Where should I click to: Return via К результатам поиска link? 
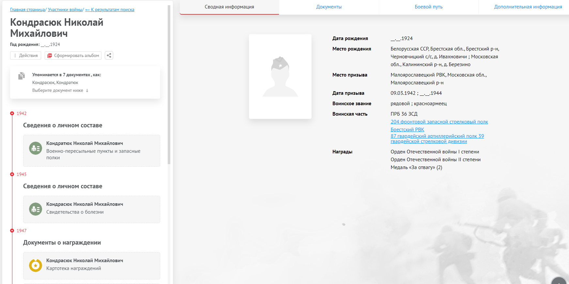click(x=110, y=10)
